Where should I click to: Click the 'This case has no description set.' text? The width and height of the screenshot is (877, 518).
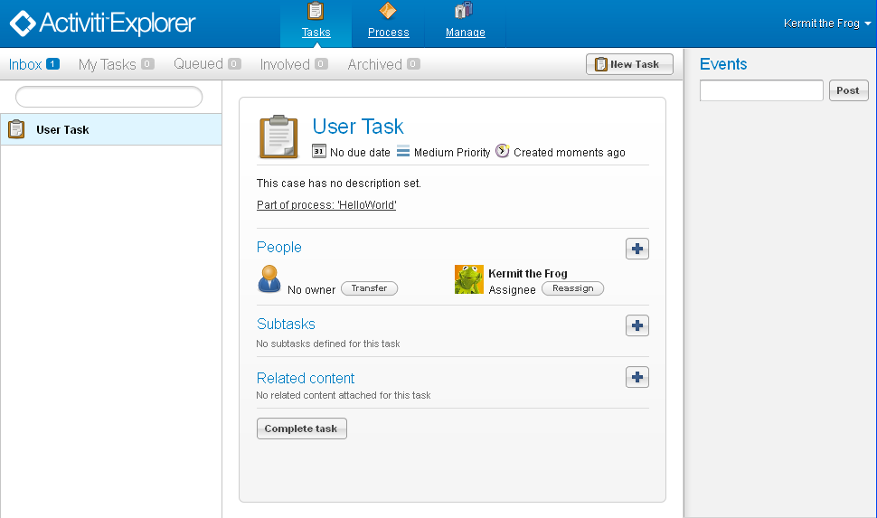coord(339,183)
